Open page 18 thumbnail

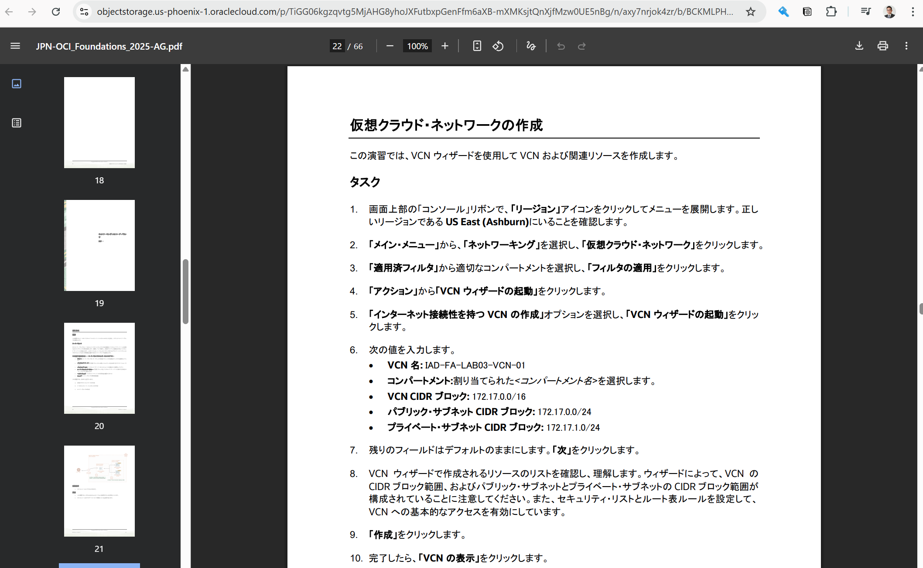click(99, 122)
